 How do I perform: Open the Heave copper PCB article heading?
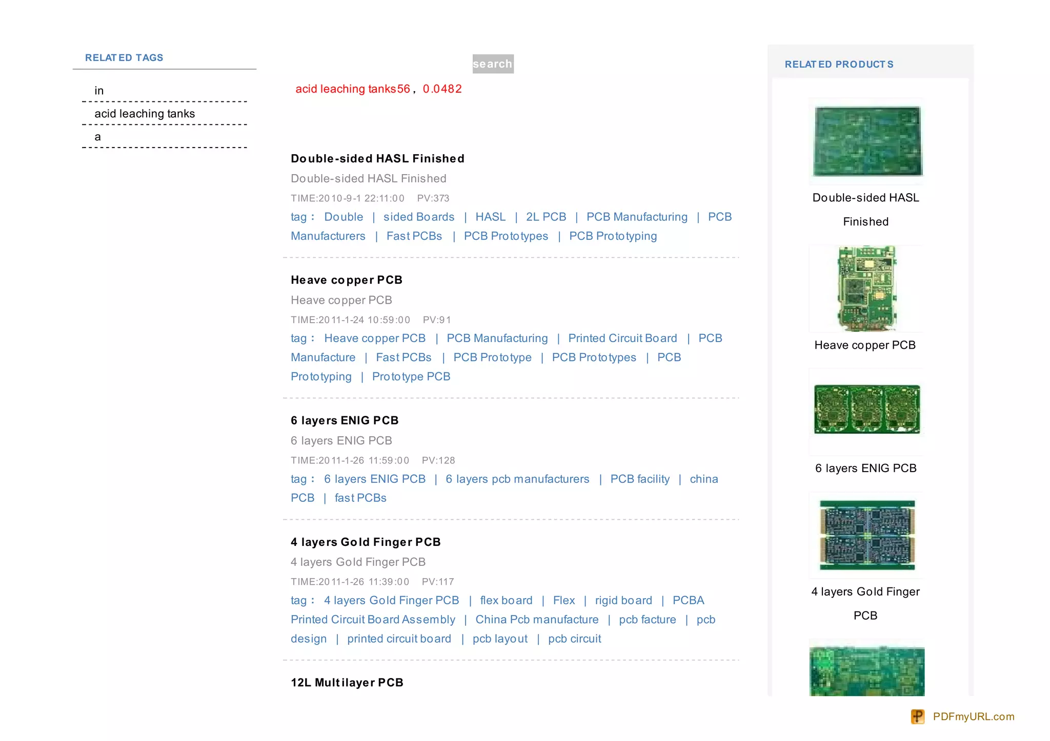click(347, 280)
